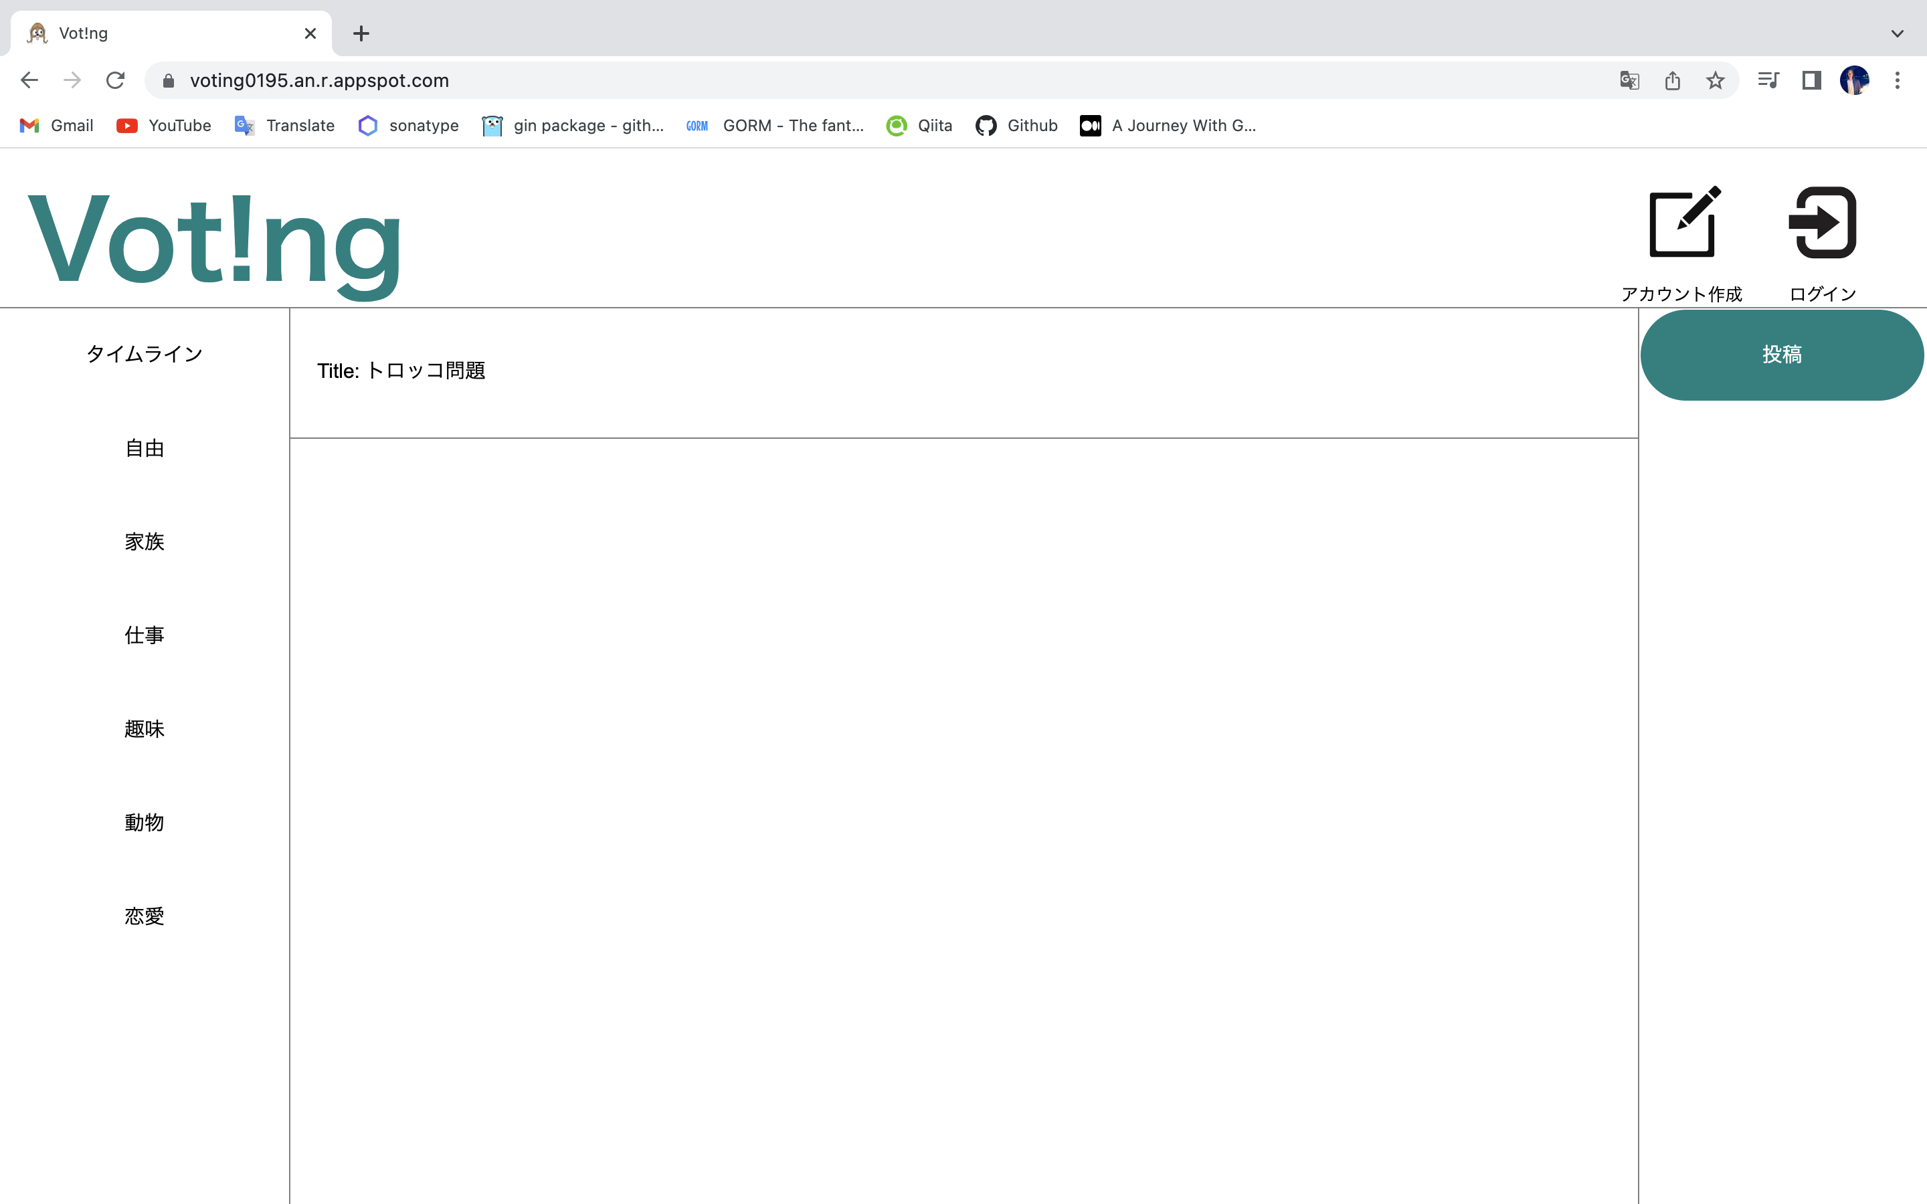
Task: Open a new tab
Action: 361,33
